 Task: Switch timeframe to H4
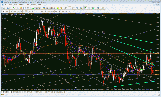[x=60, y=11]
